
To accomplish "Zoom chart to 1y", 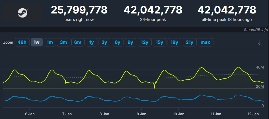I will click(91, 42).
